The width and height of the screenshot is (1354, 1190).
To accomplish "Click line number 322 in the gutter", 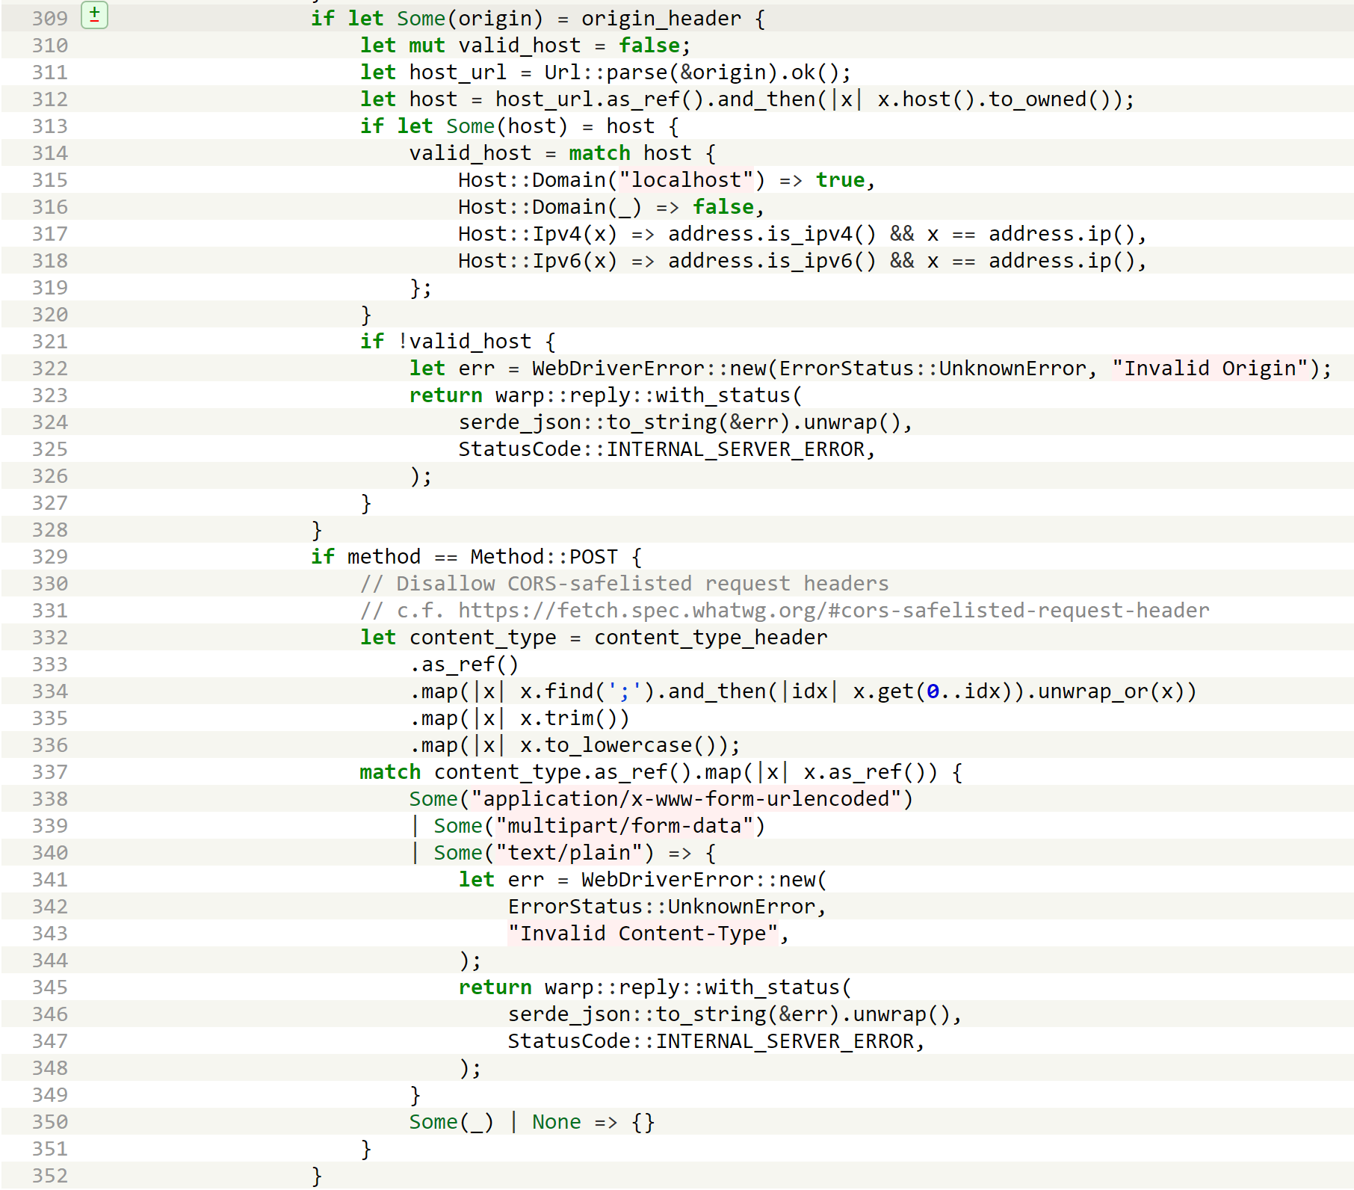I will click(49, 369).
